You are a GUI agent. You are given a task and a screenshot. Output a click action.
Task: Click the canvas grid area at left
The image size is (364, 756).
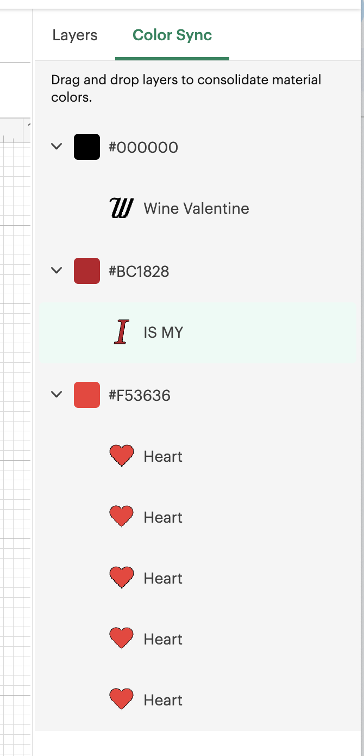(15, 435)
